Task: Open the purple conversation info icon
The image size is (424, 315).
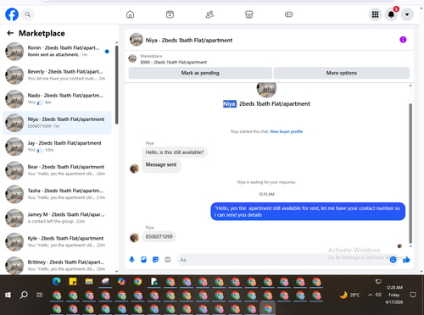Action: 403,40
